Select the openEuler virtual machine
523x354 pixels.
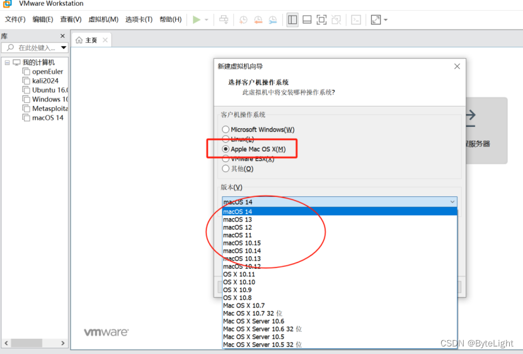(47, 71)
